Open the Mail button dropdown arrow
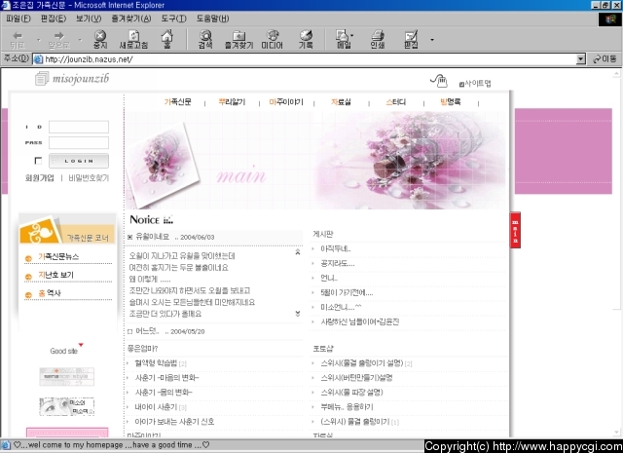 pos(352,36)
